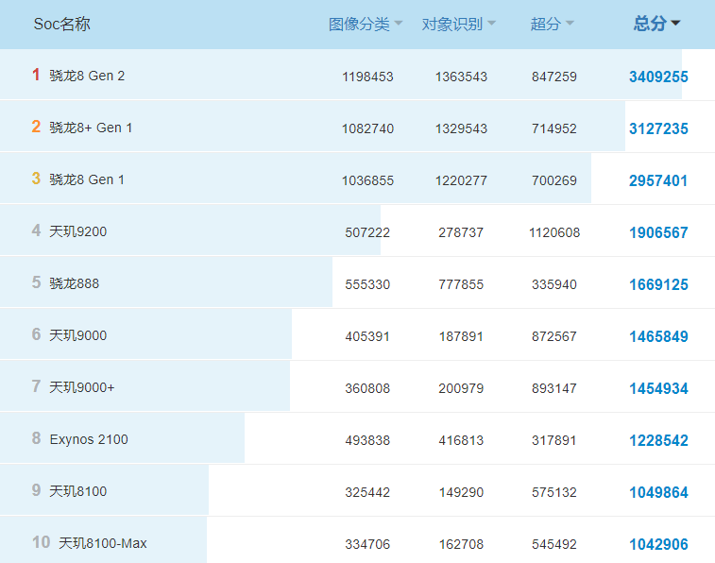This screenshot has height=563, width=715.
Task: Click total score 1669125
Action: 658,284
